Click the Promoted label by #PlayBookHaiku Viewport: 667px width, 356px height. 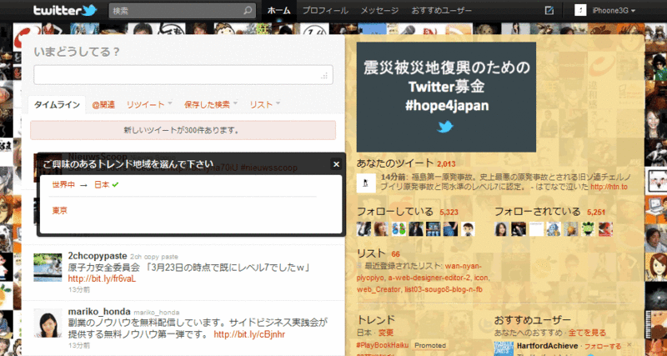coord(430,345)
